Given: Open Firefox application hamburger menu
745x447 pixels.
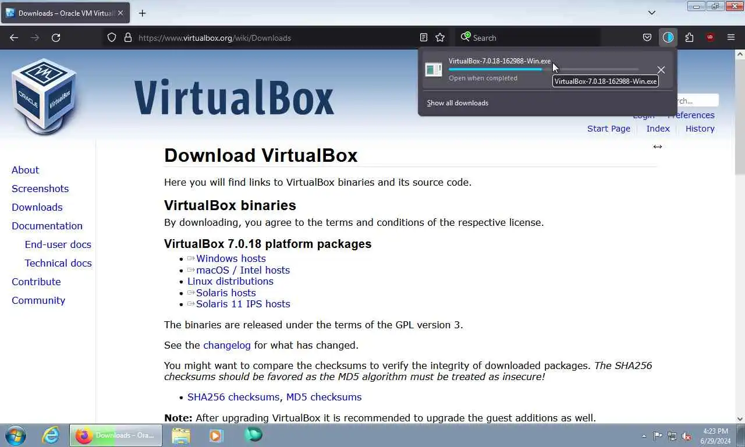Looking at the screenshot, I should [x=731, y=37].
